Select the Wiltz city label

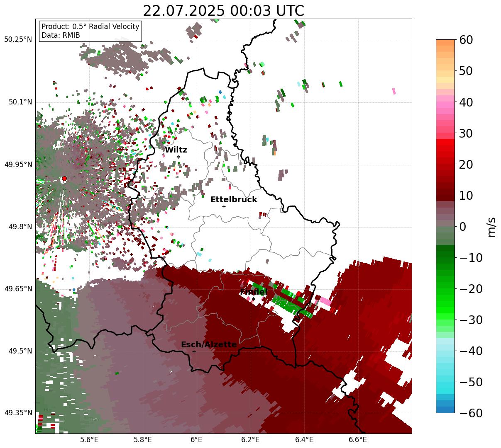tap(176, 150)
